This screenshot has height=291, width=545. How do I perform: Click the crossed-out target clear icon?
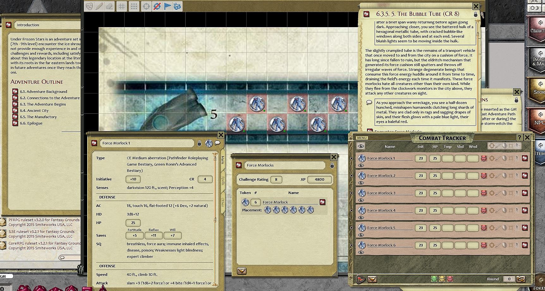(x=157, y=6)
